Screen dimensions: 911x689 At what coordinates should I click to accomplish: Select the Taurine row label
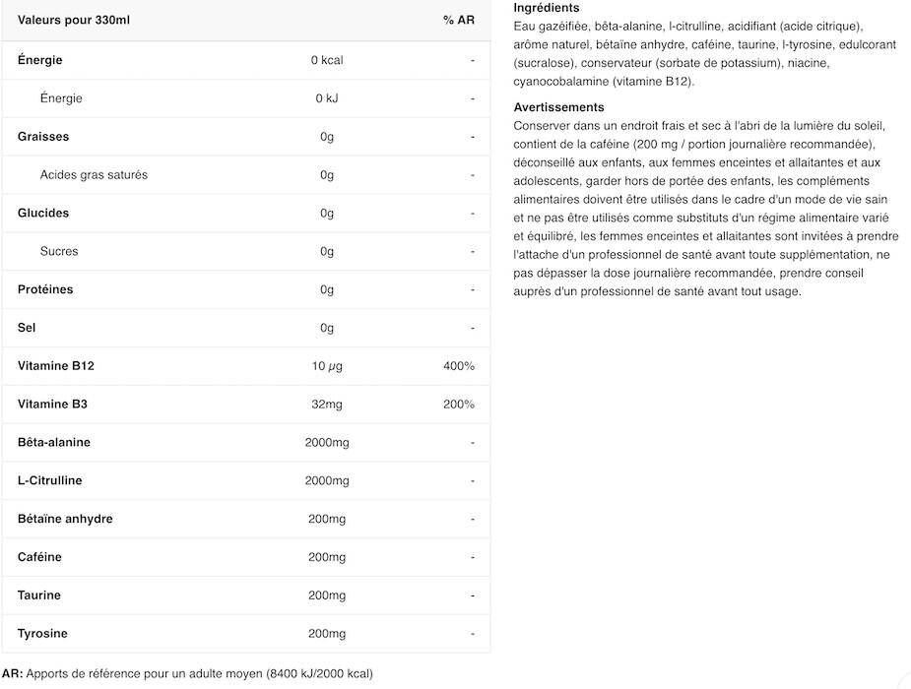point(39,595)
